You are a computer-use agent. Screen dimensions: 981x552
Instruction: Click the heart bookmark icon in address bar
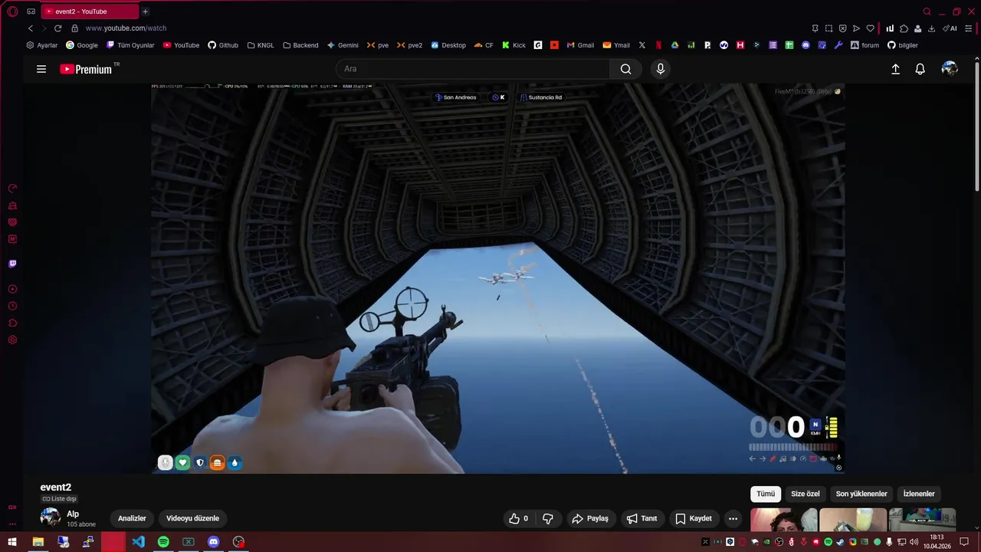point(870,28)
